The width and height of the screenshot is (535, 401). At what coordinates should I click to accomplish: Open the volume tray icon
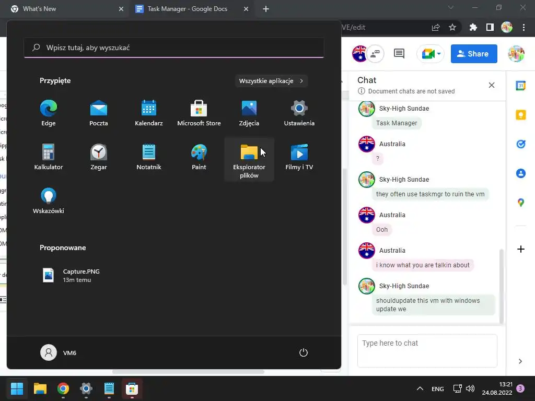(470, 388)
